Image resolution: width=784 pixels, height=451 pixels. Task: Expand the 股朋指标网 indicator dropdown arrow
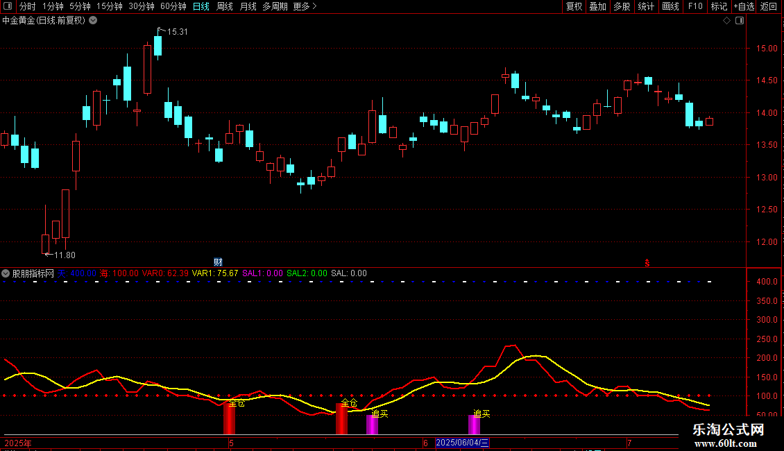tap(6, 273)
